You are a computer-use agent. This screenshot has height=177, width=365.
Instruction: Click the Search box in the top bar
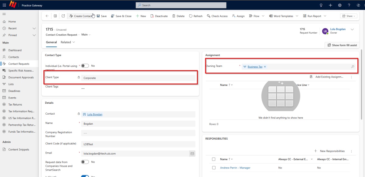[181, 5]
